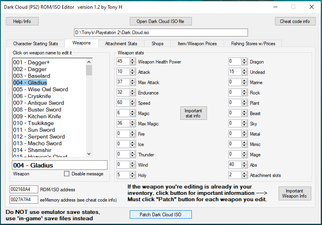Select 012 - Serpent Sword
Image resolution: width=322 pixels, height=225 pixels.
[x=39, y=137]
